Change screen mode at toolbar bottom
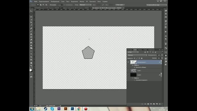The width and height of the screenshot is (197, 111). pyautogui.click(x=31, y=77)
